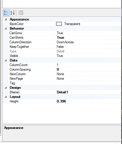Screen dimensions: 122x144
Task: Click the KeepTogether False value
Action: coord(60,47)
